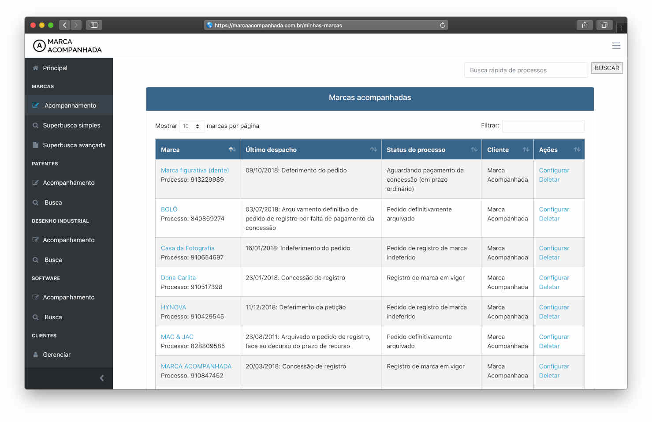Click Deletar for the Dona Carlita row
This screenshot has width=652, height=422.
(549, 287)
